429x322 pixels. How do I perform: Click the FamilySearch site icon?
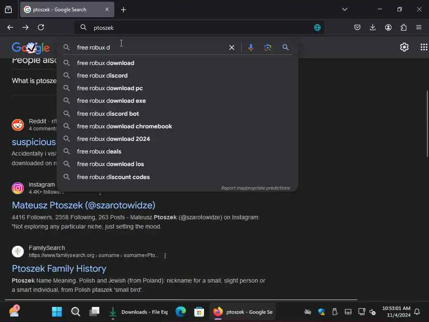(x=18, y=252)
